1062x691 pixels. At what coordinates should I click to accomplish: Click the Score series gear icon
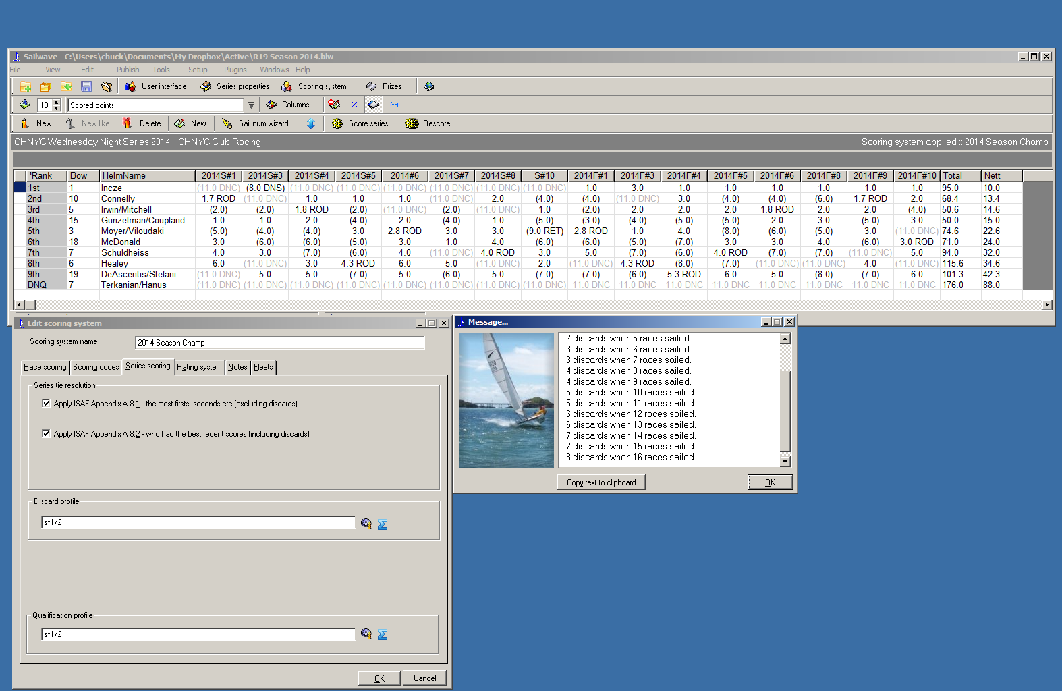337,123
